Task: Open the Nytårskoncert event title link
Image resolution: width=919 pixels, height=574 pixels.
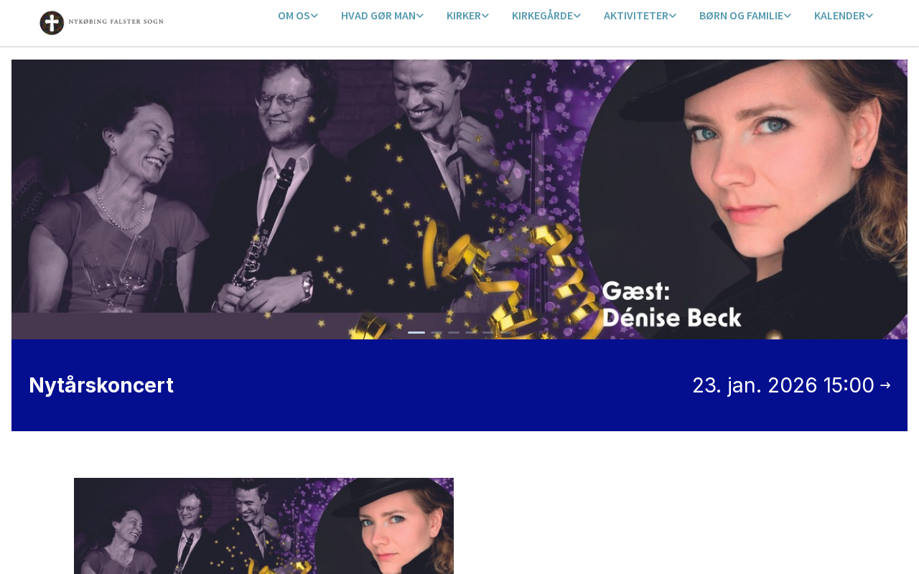Action: pyautogui.click(x=101, y=385)
